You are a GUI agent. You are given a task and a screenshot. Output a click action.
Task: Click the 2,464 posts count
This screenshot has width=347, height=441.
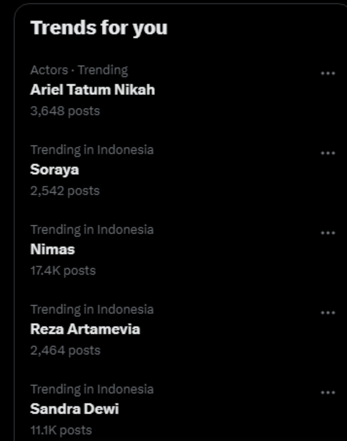(x=65, y=351)
